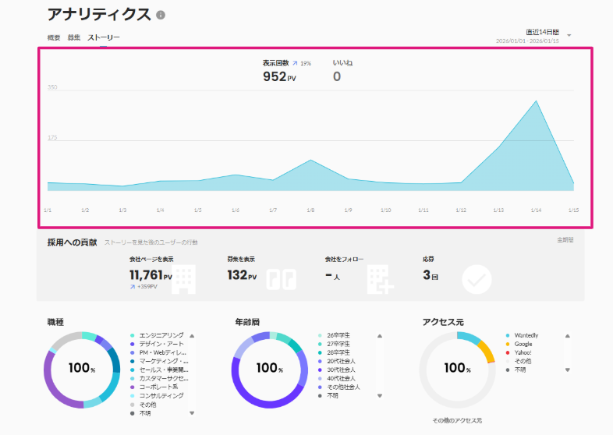Switch to the 概要 tab

coord(54,37)
